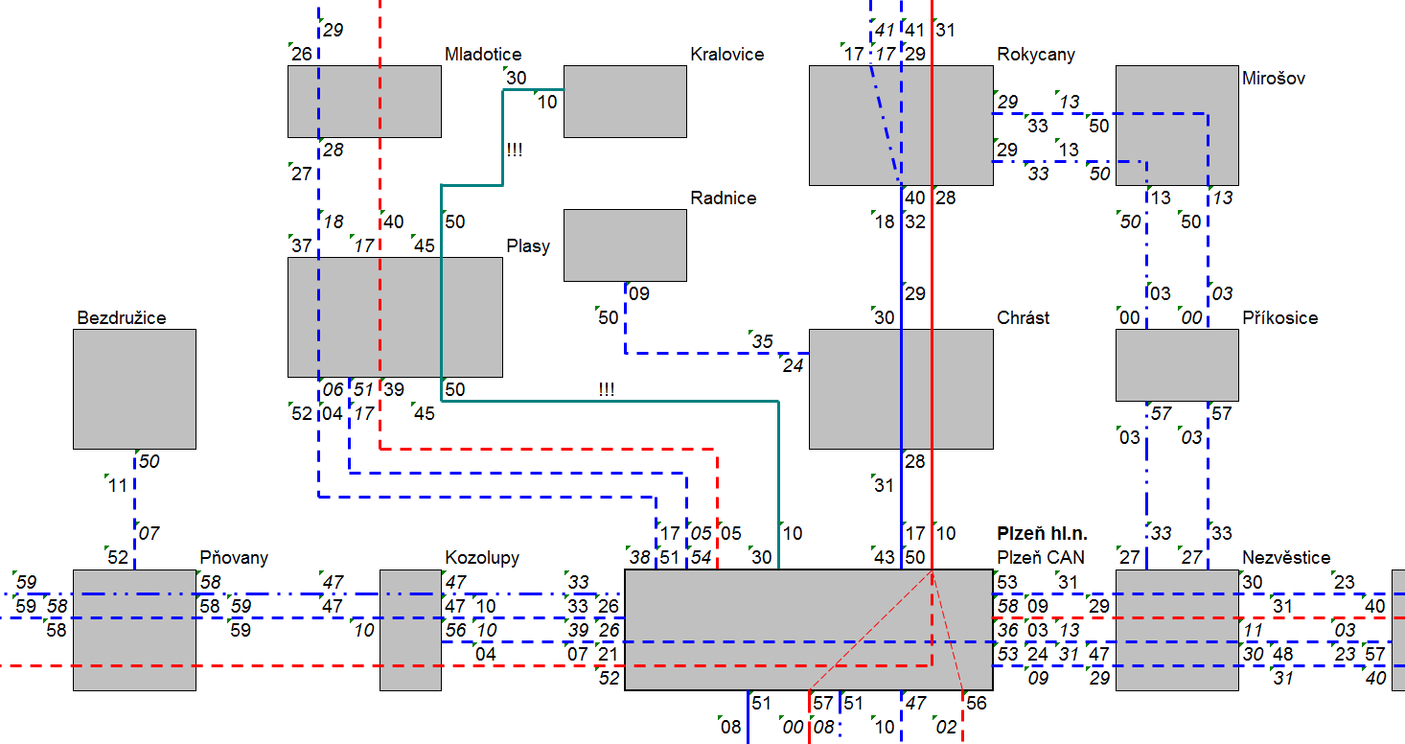Select the Rokycany station box
Screen dimensions: 1405x744
point(901,126)
